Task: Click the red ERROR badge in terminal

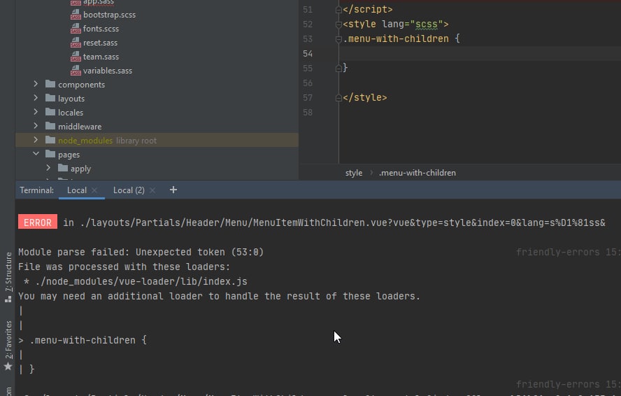Action: (38, 222)
